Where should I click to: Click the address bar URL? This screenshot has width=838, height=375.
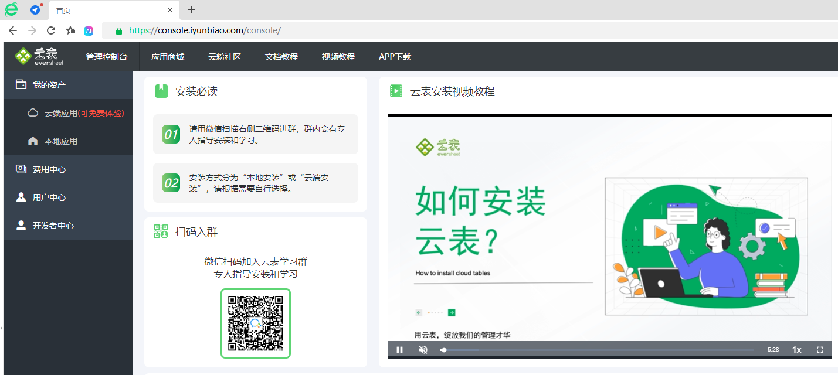[x=205, y=30]
